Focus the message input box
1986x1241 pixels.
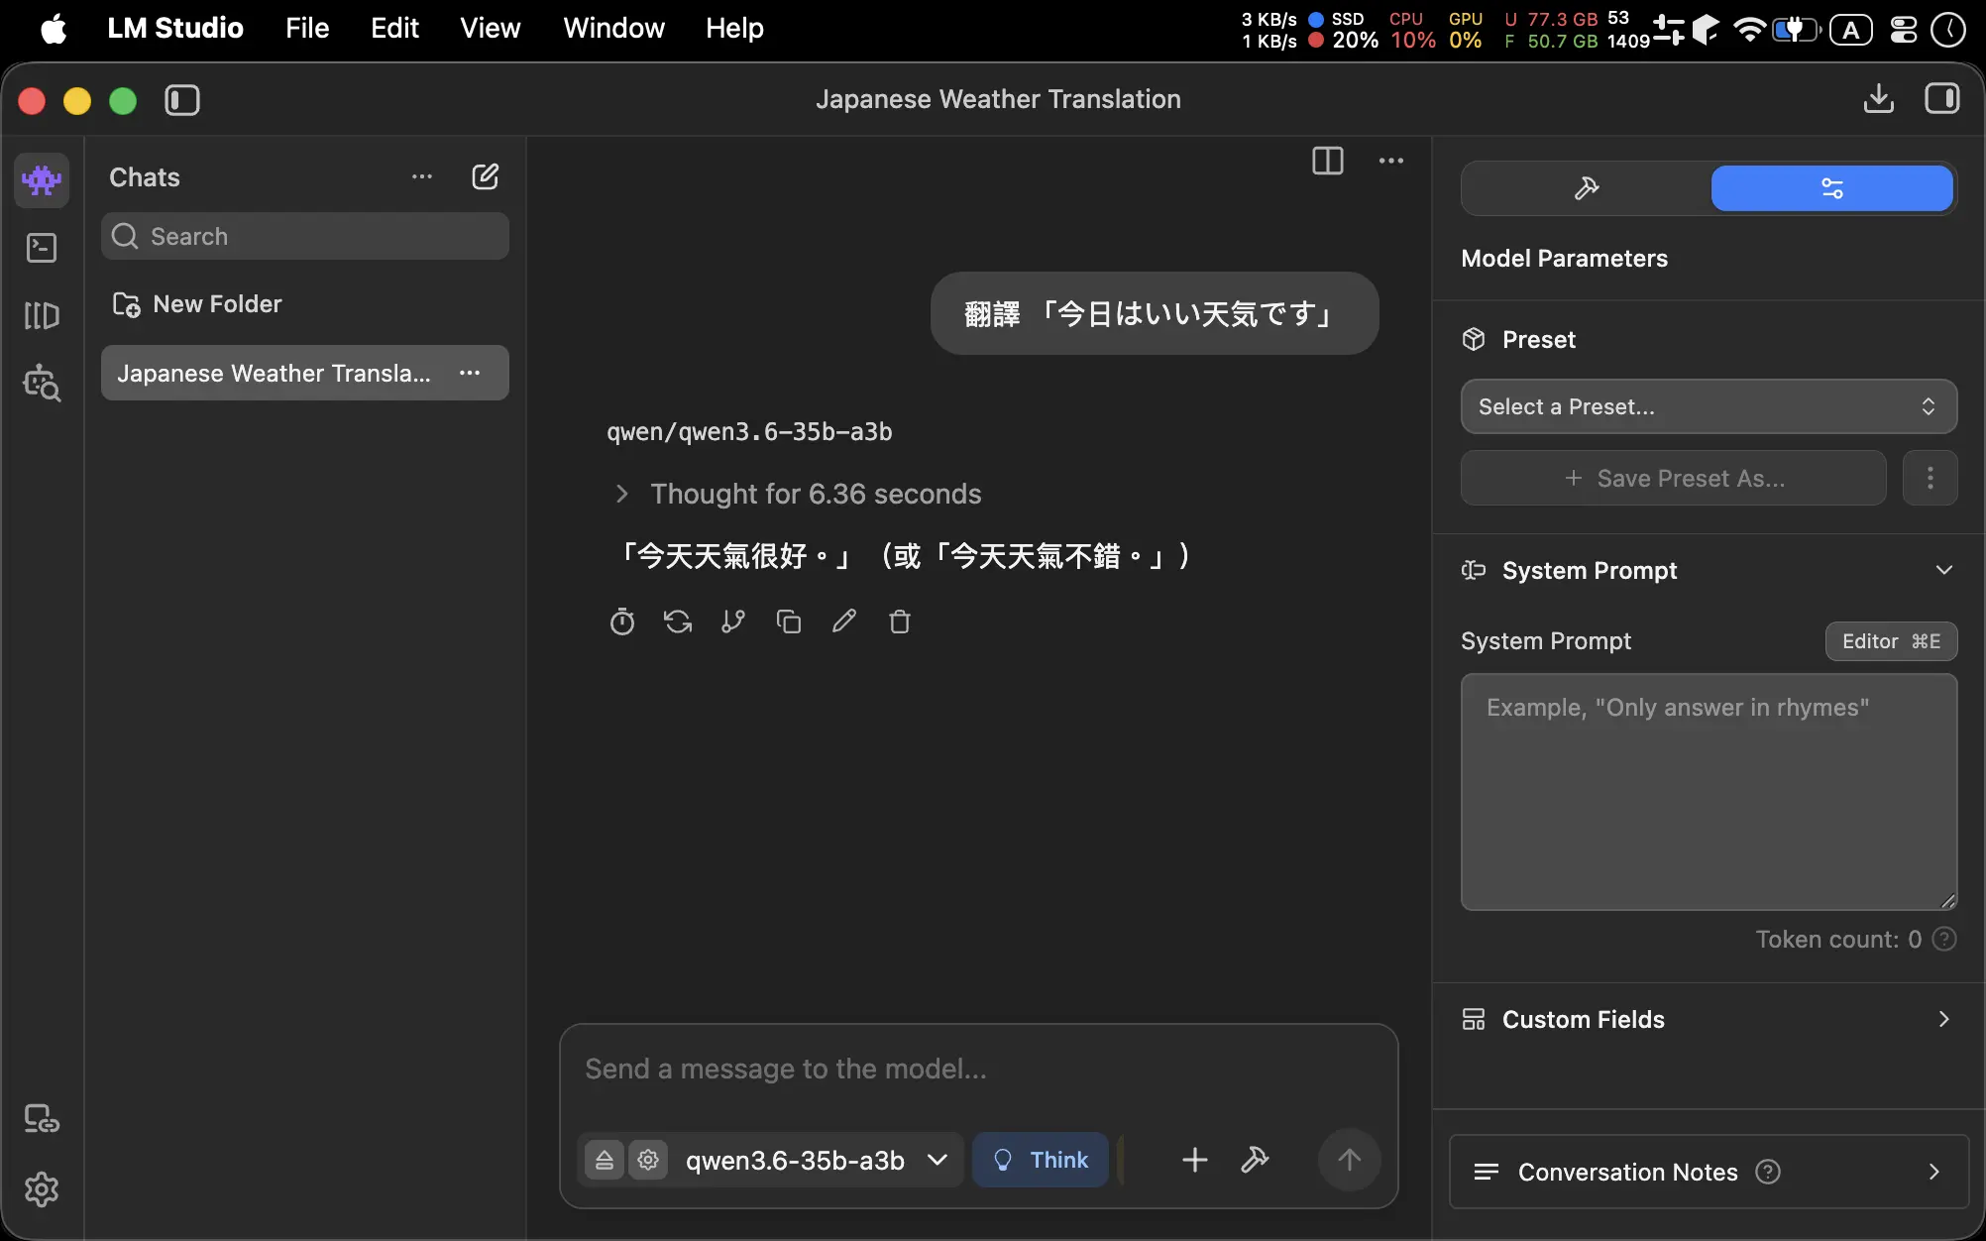tap(979, 1070)
